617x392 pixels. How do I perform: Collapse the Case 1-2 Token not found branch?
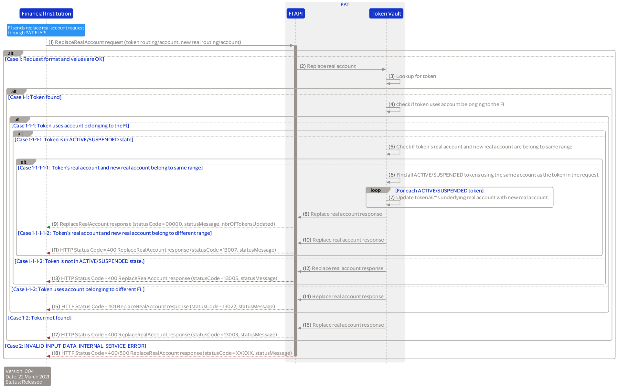[x=40, y=318]
